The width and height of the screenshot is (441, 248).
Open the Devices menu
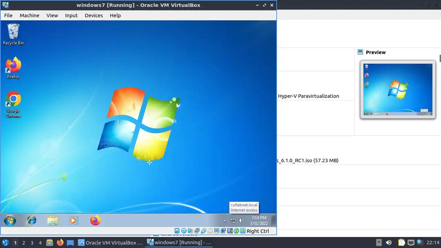pyautogui.click(x=94, y=15)
